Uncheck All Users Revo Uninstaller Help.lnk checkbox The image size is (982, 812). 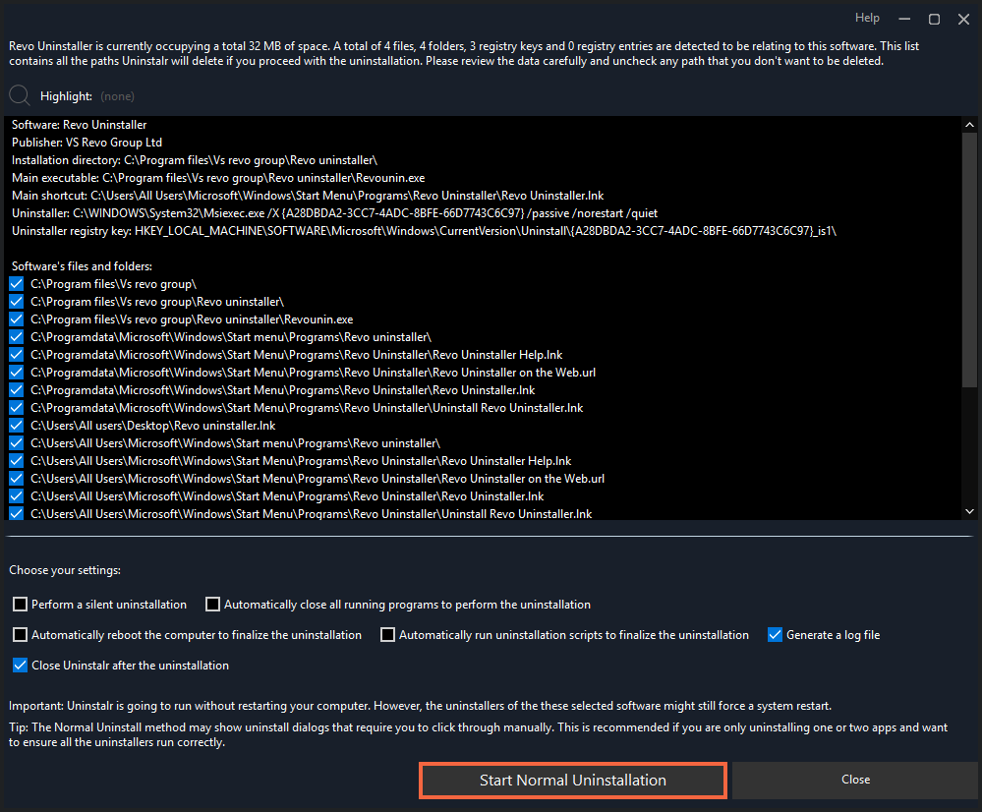coord(17,460)
